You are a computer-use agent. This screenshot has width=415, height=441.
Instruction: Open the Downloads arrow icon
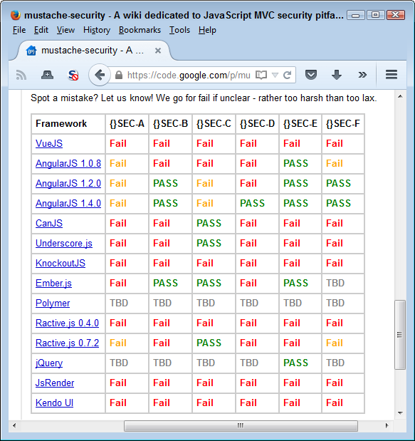coord(337,75)
